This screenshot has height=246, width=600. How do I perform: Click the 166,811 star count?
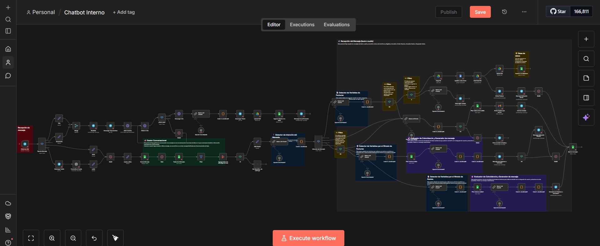[581, 12]
